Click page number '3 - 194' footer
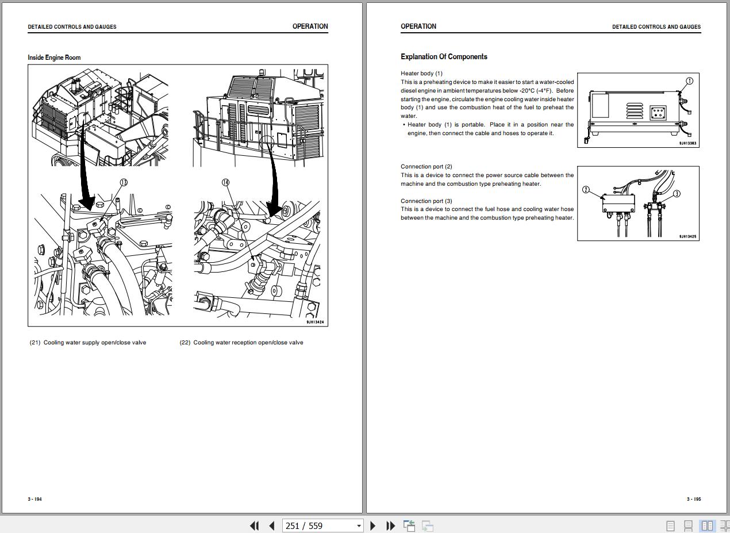 (34, 499)
